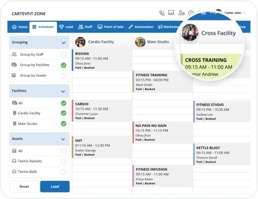Collapse the Grouping section chevron

63,42
